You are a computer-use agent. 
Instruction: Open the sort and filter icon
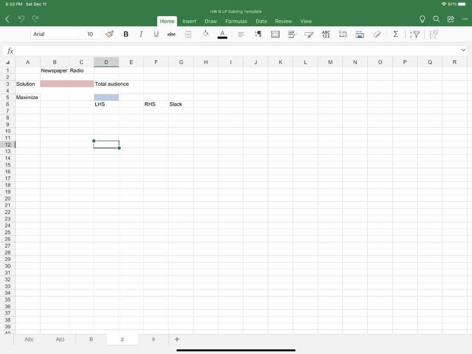coord(414,34)
